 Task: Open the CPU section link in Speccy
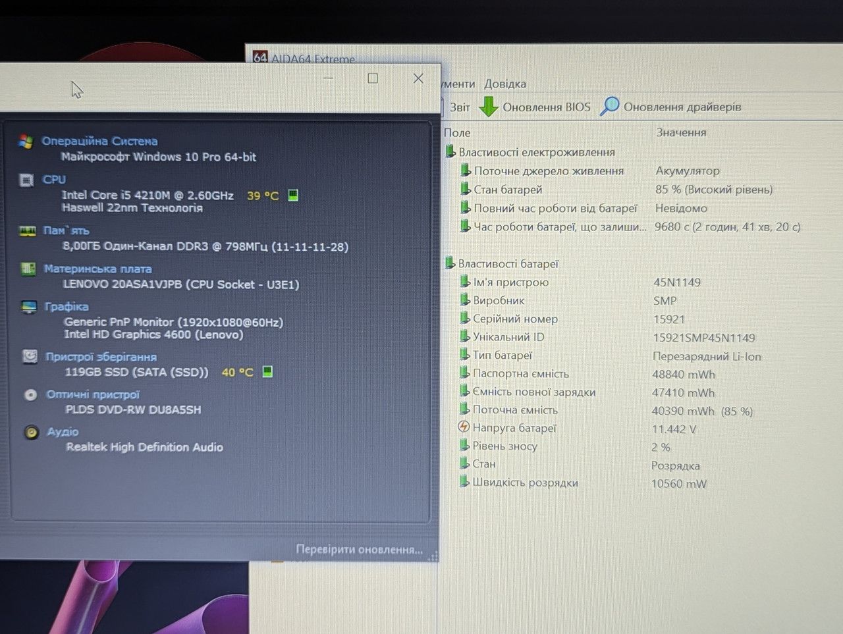(x=54, y=179)
